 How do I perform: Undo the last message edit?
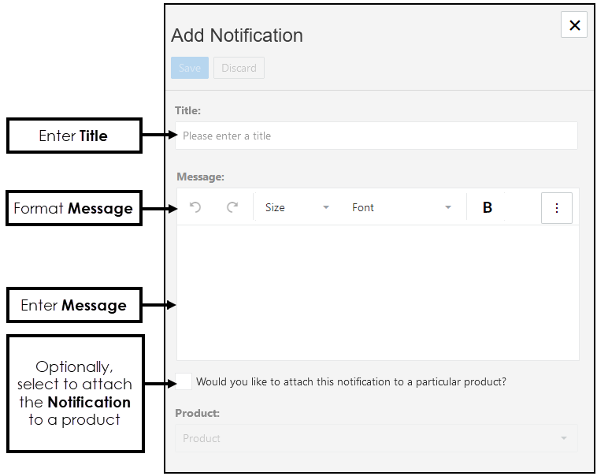196,207
